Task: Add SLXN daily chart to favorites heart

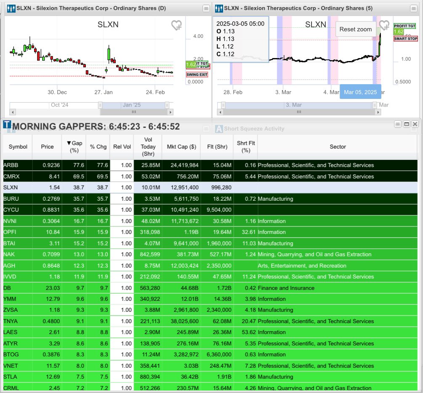Action: point(176,25)
